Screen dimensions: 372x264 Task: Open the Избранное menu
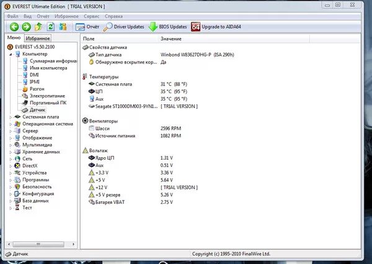pos(66,16)
